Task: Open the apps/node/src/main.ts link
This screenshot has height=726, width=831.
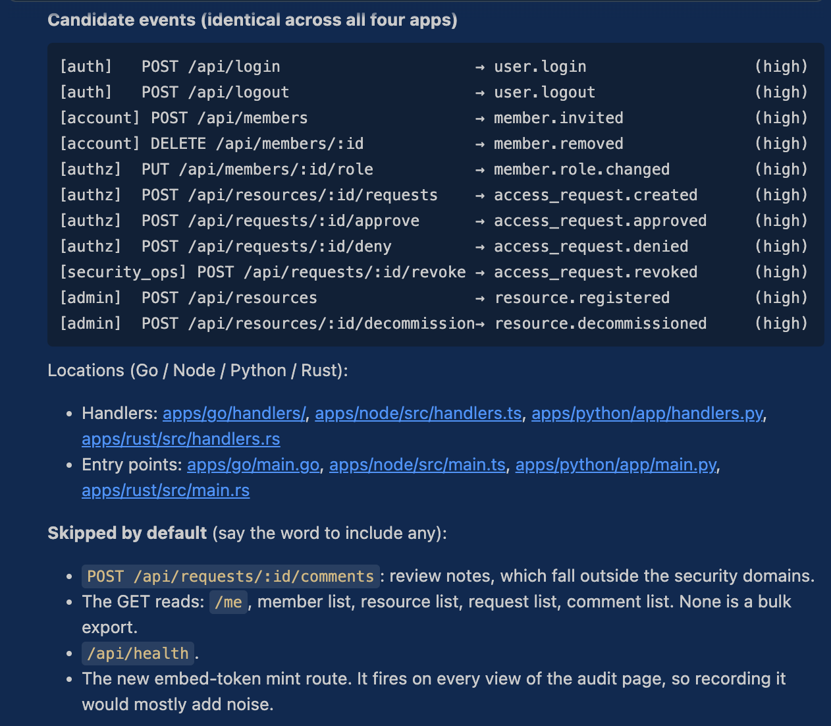Action: tap(417, 464)
